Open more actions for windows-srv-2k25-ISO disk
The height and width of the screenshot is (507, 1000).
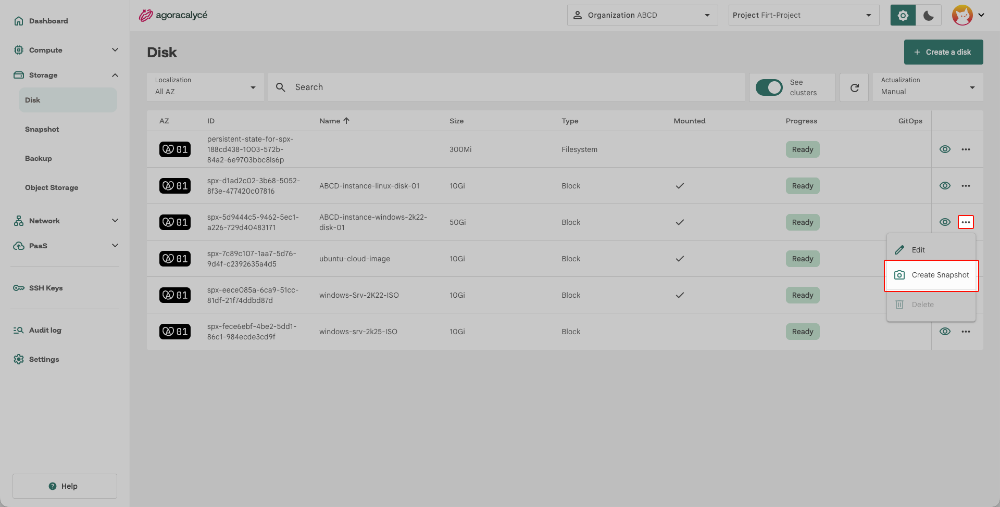coord(966,332)
